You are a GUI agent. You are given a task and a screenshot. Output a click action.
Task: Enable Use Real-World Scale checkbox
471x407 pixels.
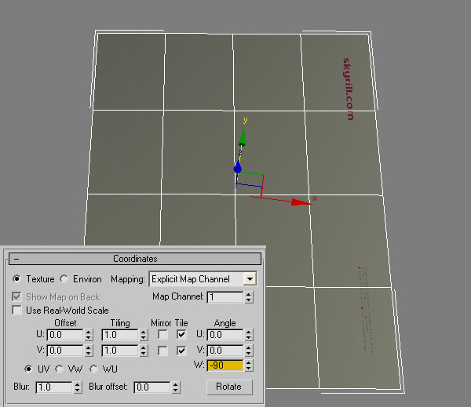17,310
